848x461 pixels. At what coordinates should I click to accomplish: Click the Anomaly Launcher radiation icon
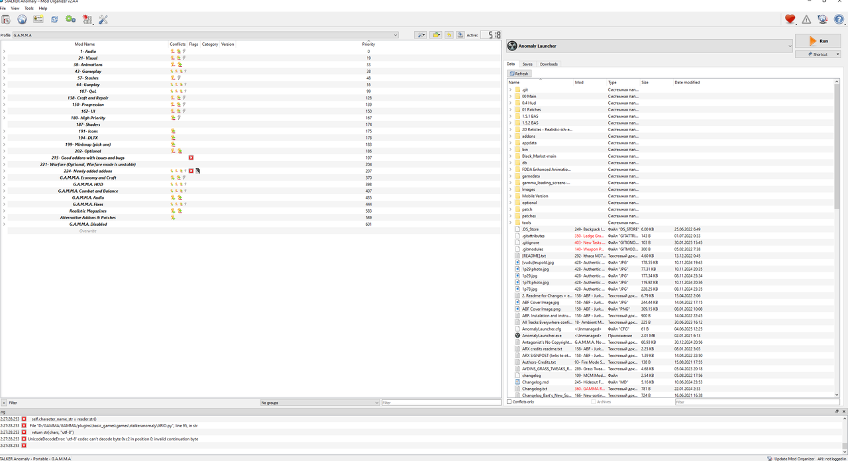click(x=513, y=46)
